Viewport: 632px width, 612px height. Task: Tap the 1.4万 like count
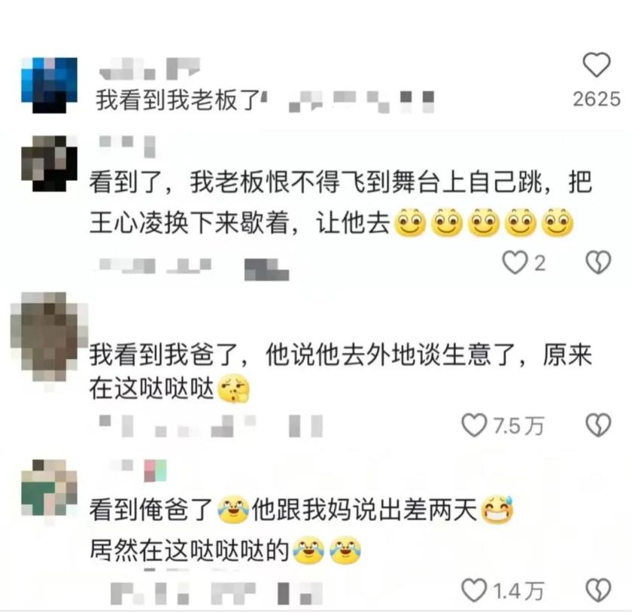click(x=518, y=591)
